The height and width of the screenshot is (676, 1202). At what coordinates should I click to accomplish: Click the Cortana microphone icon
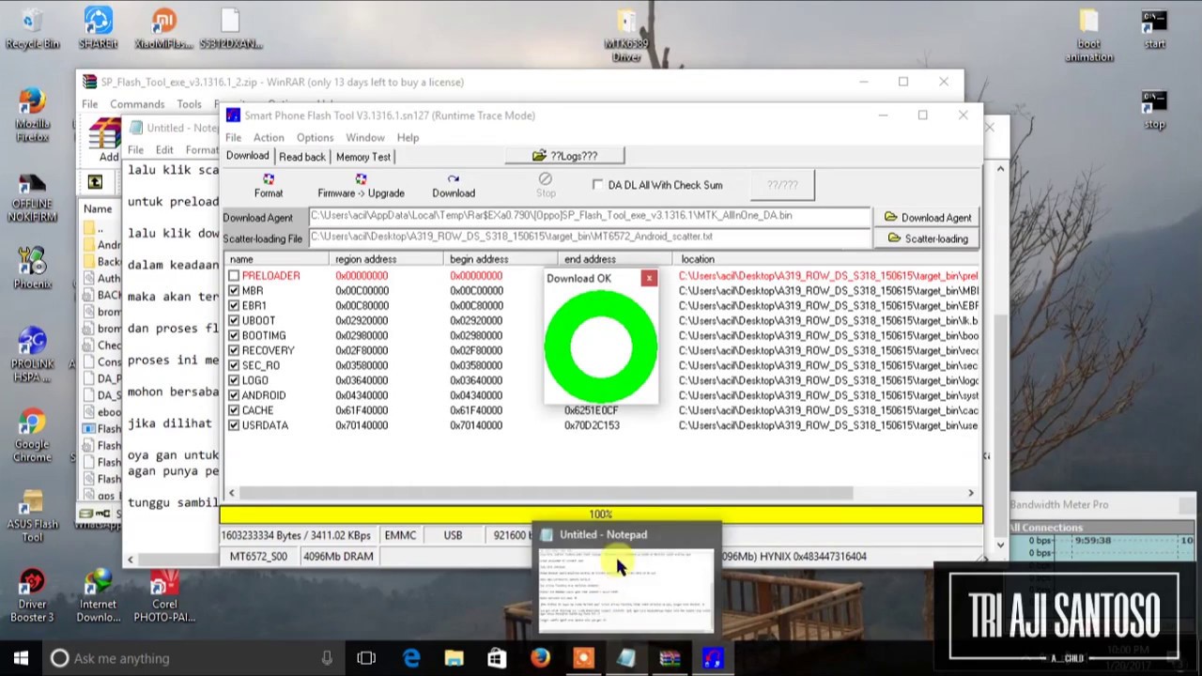327,658
